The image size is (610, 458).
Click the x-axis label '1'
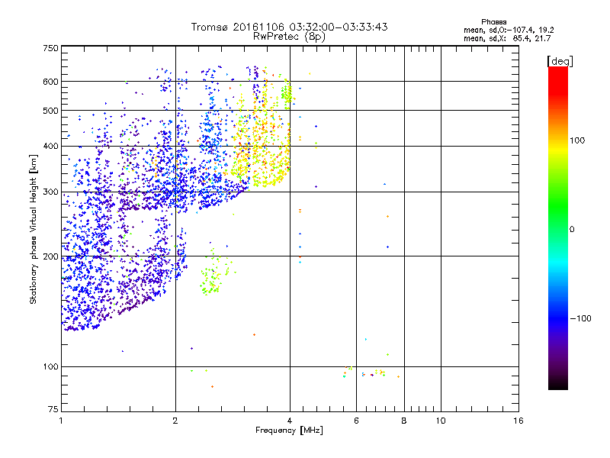tap(61, 421)
